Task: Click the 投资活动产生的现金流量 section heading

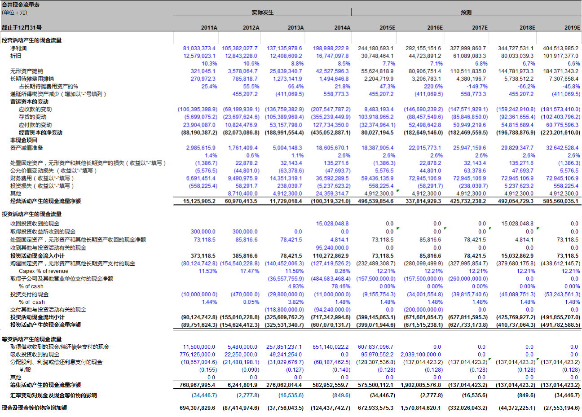Action: pos(31,215)
